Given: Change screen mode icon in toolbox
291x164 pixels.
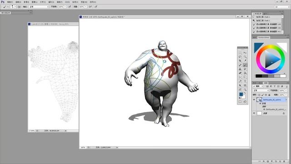Looking at the screenshot, I should click(x=245, y=102).
